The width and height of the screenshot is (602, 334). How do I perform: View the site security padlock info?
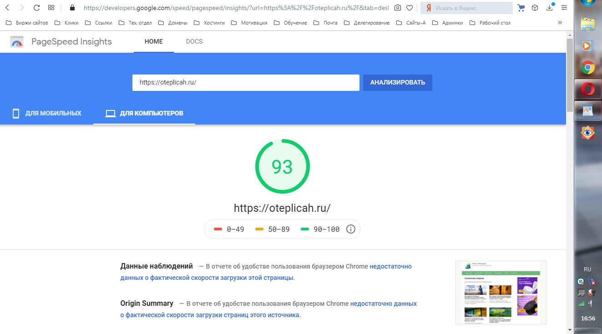click(x=72, y=8)
